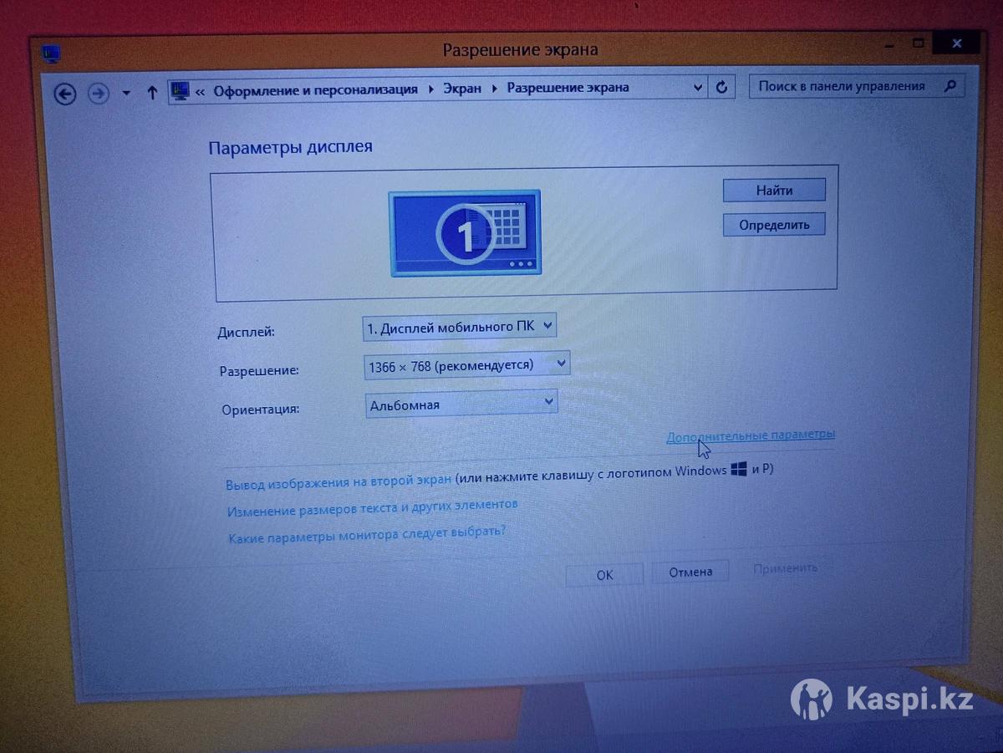Expand the Ориентация dropdown set to Альбомная

point(461,404)
